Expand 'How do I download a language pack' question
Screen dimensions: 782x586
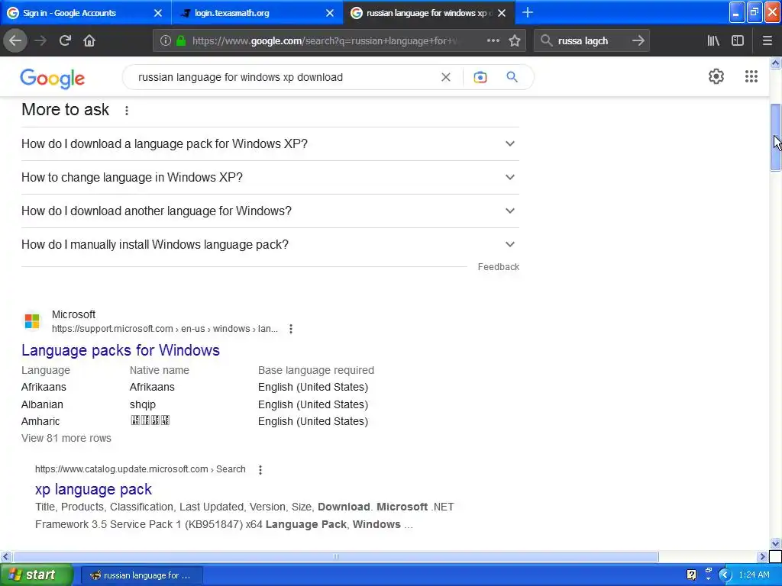(270, 143)
